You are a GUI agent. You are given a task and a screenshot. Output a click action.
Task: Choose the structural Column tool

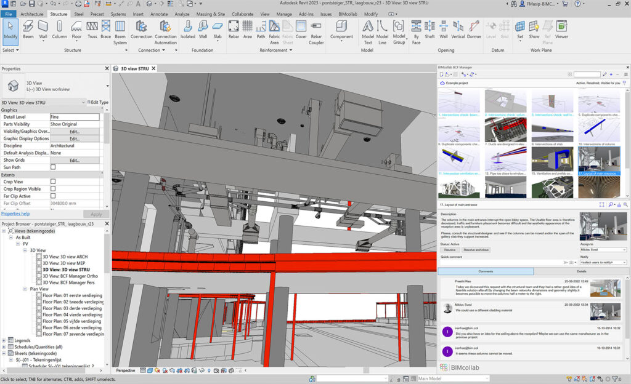pos(59,30)
